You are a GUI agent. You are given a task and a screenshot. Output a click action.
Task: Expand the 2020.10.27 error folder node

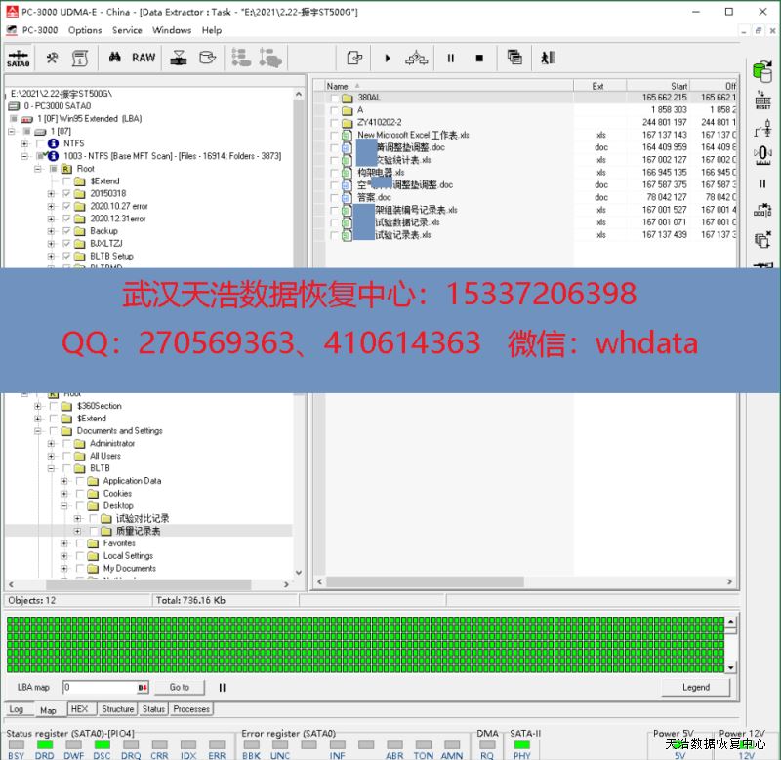point(51,207)
